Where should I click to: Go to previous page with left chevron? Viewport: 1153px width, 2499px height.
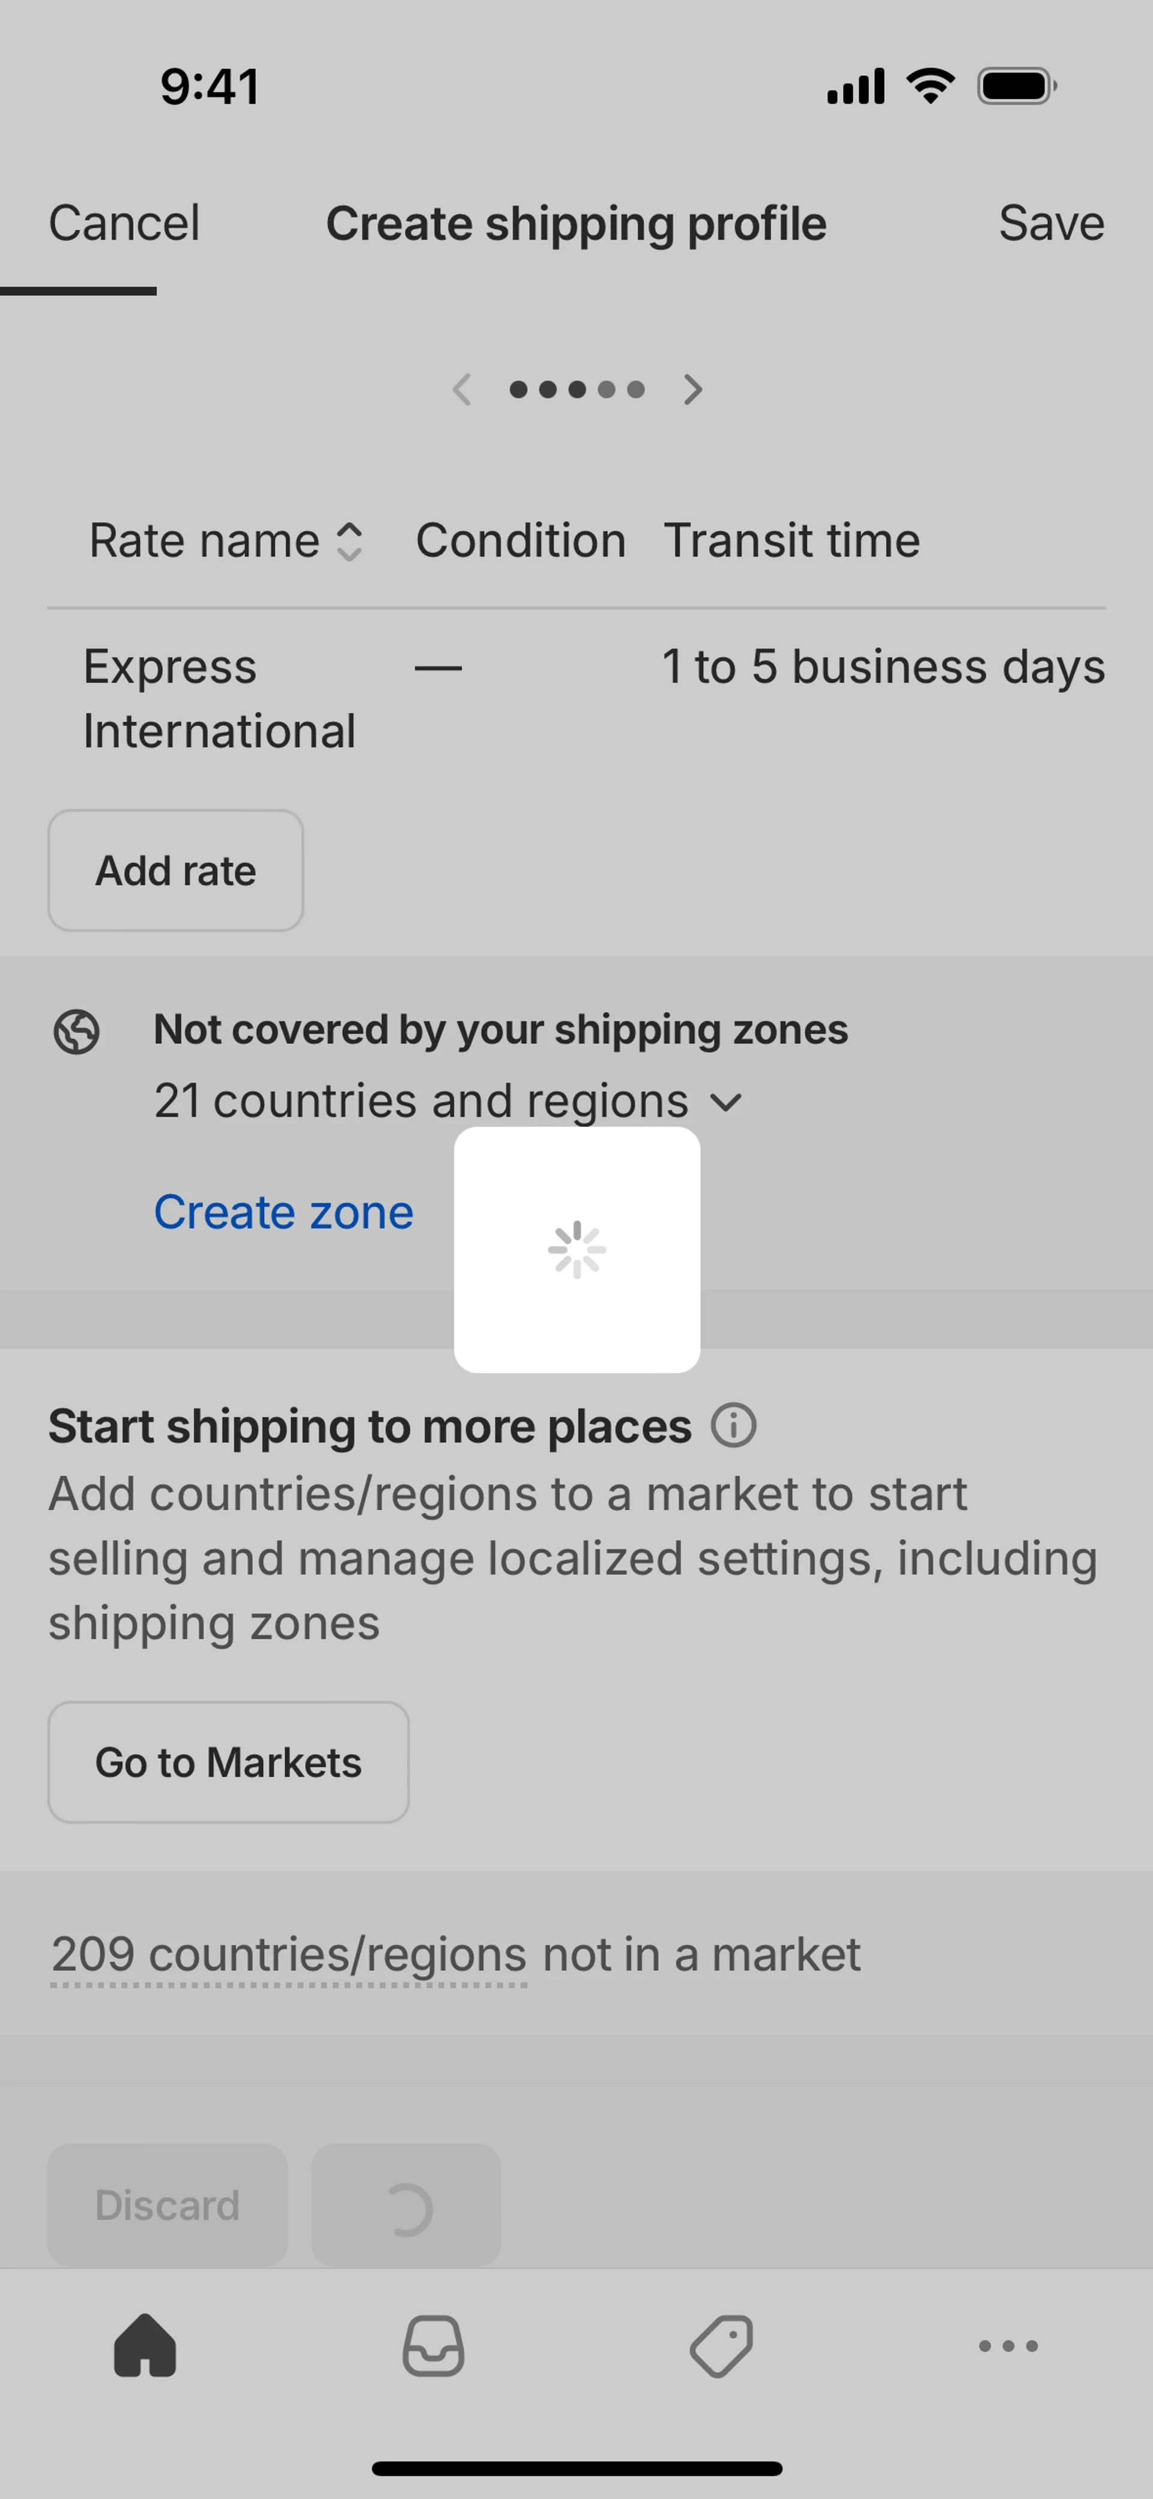coord(462,390)
